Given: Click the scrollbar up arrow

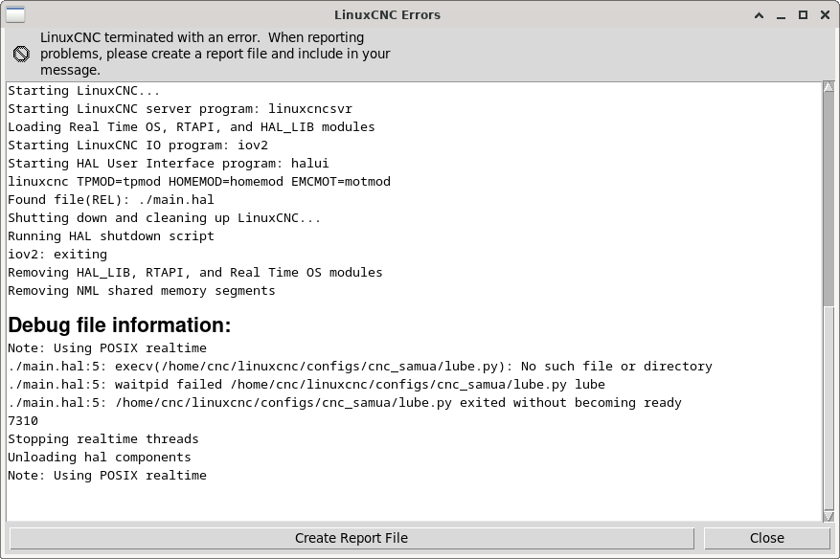Looking at the screenshot, I should [x=829, y=87].
